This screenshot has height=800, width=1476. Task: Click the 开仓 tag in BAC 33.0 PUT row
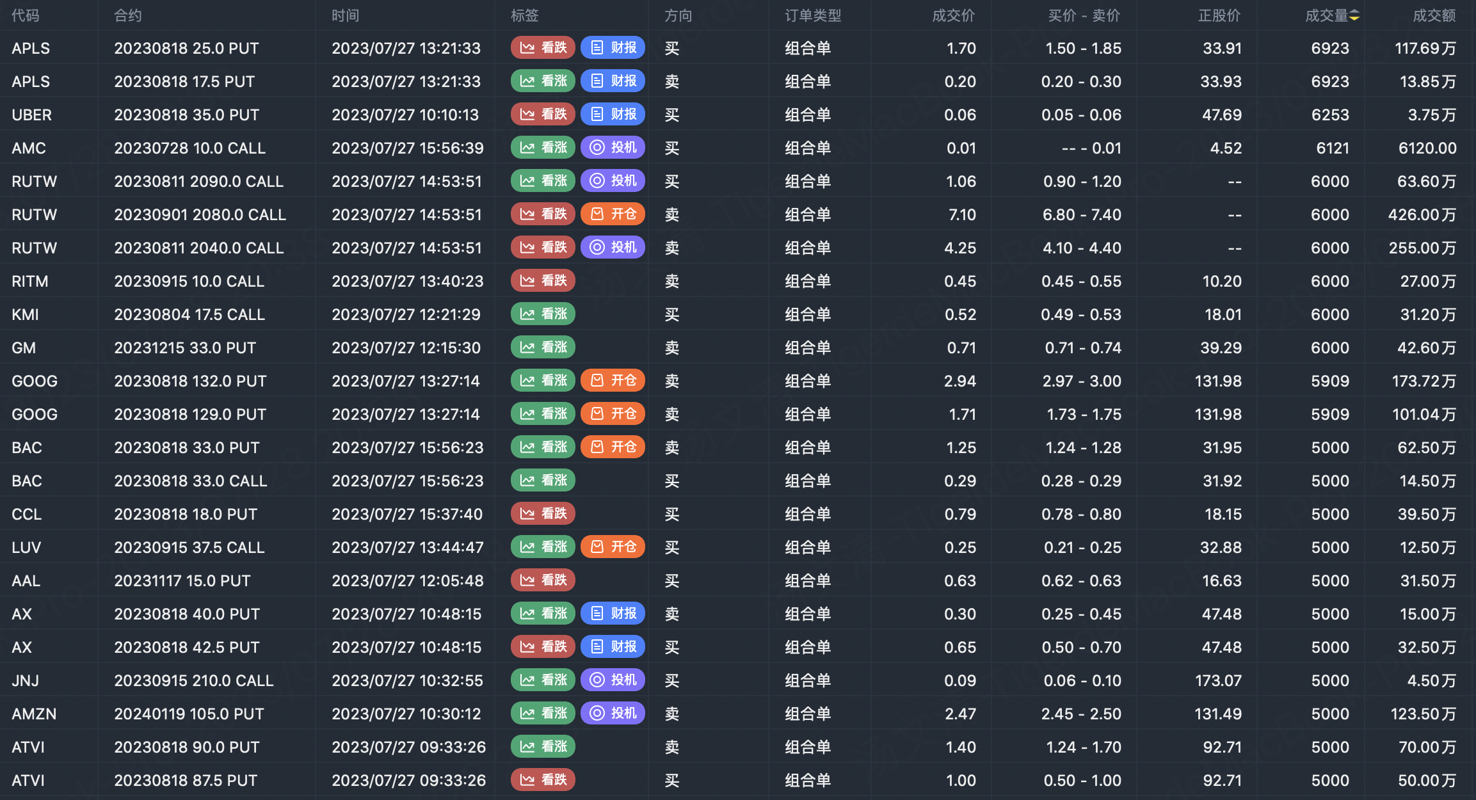pyautogui.click(x=613, y=447)
